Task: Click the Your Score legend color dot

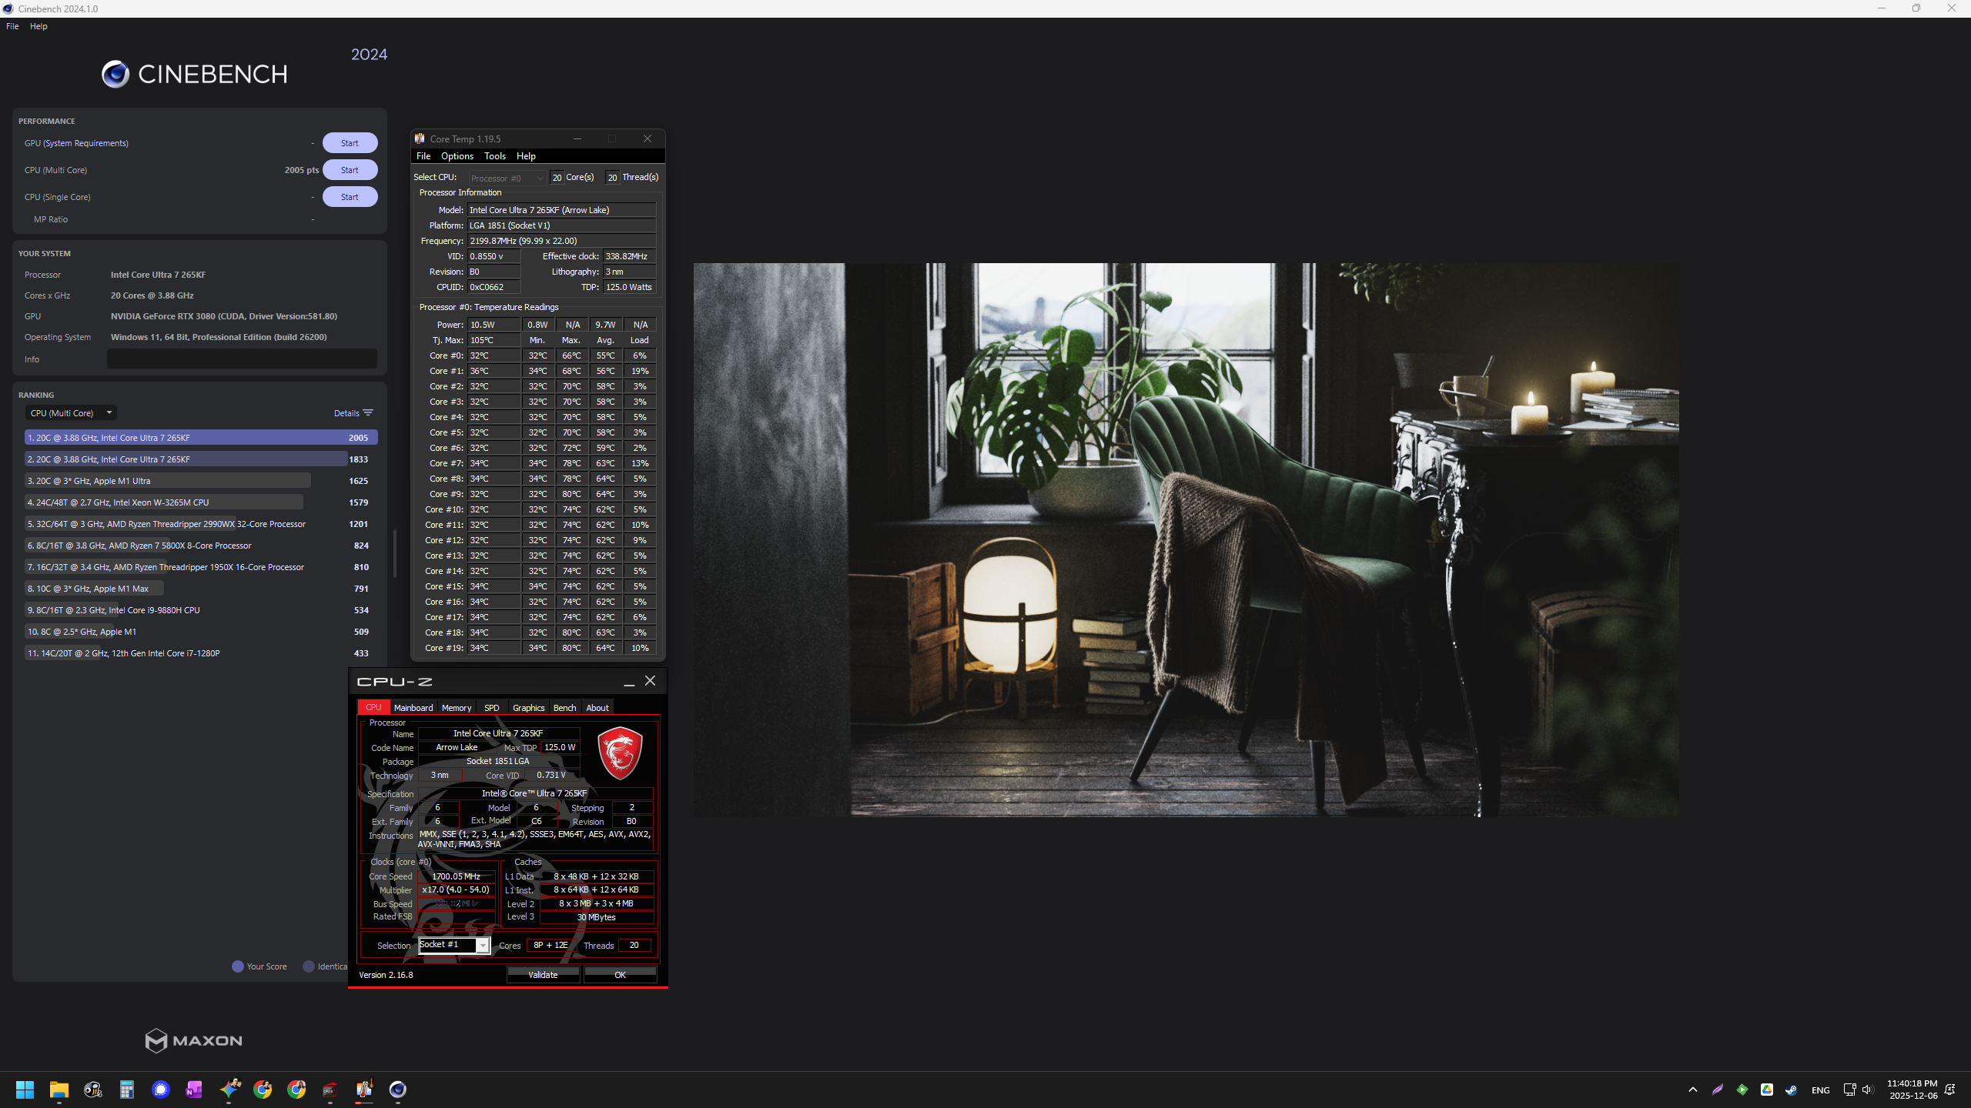Action: (x=238, y=966)
